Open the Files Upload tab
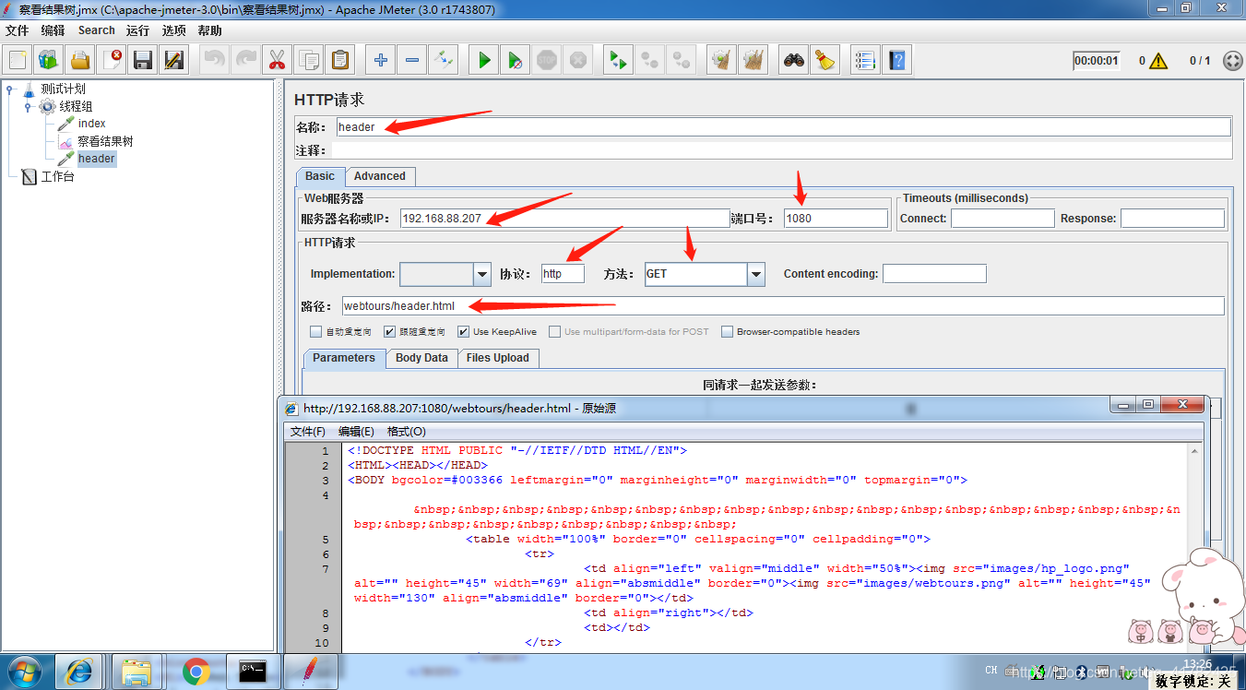The image size is (1246, 690). pyautogui.click(x=498, y=358)
